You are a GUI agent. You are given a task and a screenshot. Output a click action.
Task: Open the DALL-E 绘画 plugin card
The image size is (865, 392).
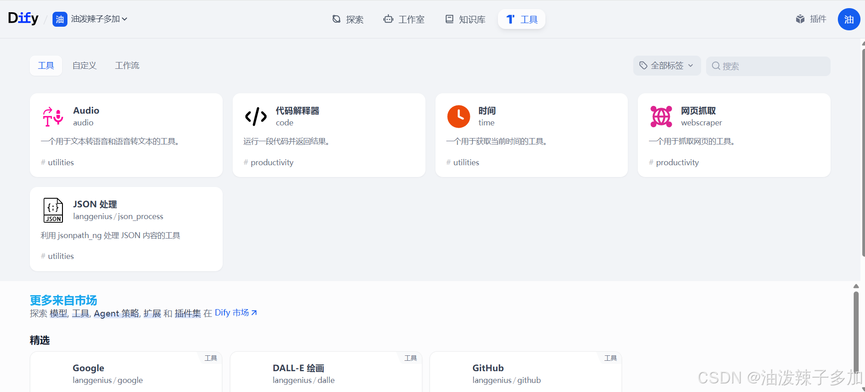[x=326, y=372]
